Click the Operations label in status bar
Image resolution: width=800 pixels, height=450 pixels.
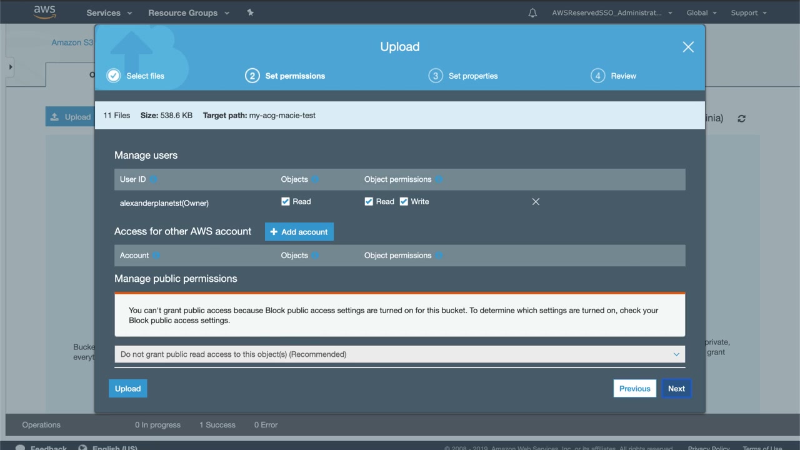[x=41, y=425]
